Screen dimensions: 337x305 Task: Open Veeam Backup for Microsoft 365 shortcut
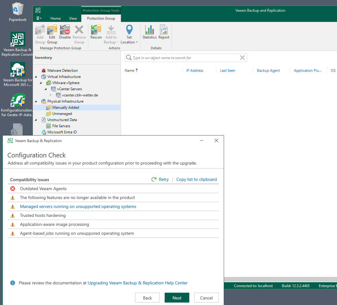pos(18,70)
